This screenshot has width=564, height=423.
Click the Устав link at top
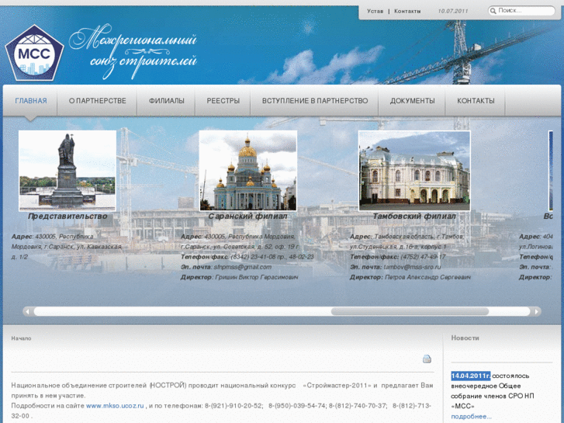pos(375,11)
